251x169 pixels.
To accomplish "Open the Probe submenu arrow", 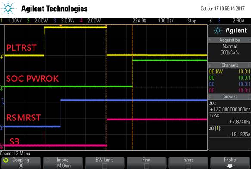I will point(230,166).
